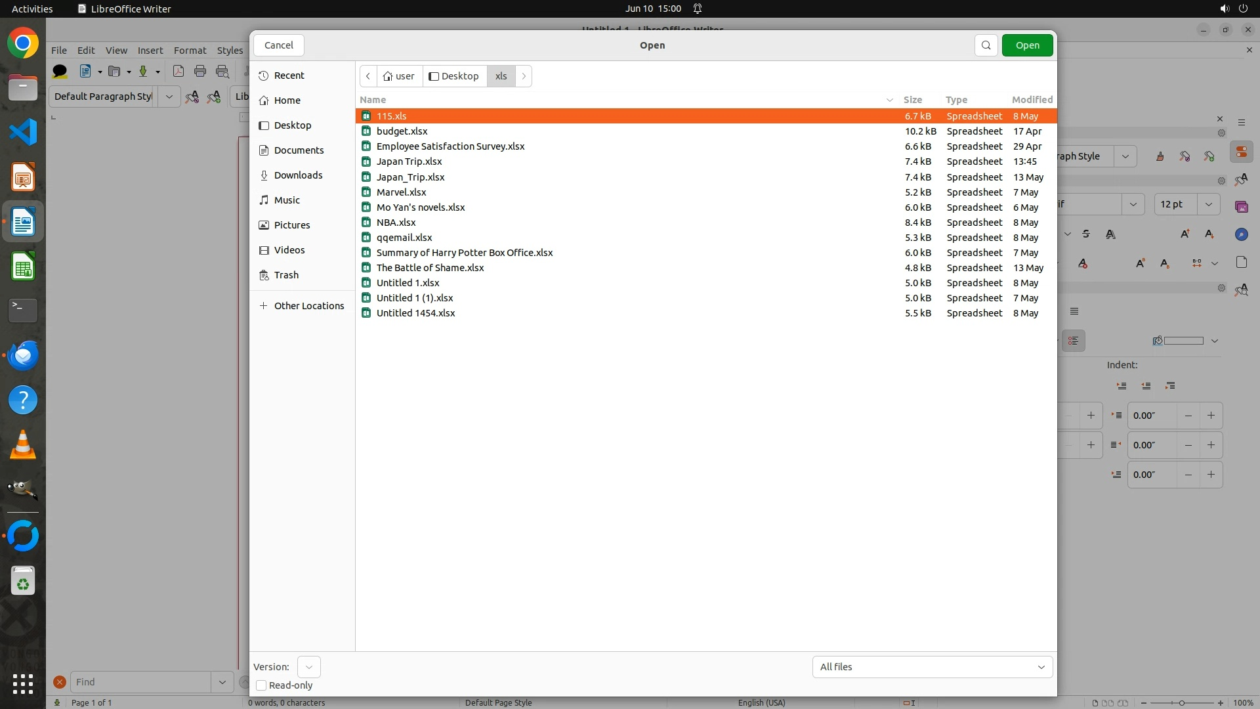1260x709 pixels.
Task: Select the budget.xlsx file
Action: click(x=402, y=131)
